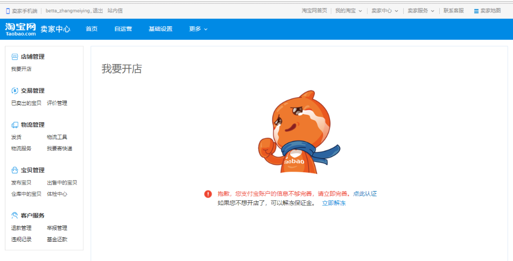Click the 客户服务 section heading
Image resolution: width=513 pixels, height=261 pixels.
point(33,216)
